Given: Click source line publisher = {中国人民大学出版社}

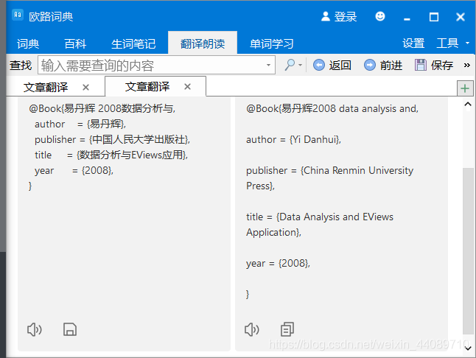Looking at the screenshot, I should pyautogui.click(x=112, y=139).
